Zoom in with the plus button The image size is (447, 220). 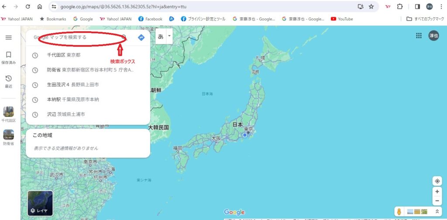click(x=437, y=192)
